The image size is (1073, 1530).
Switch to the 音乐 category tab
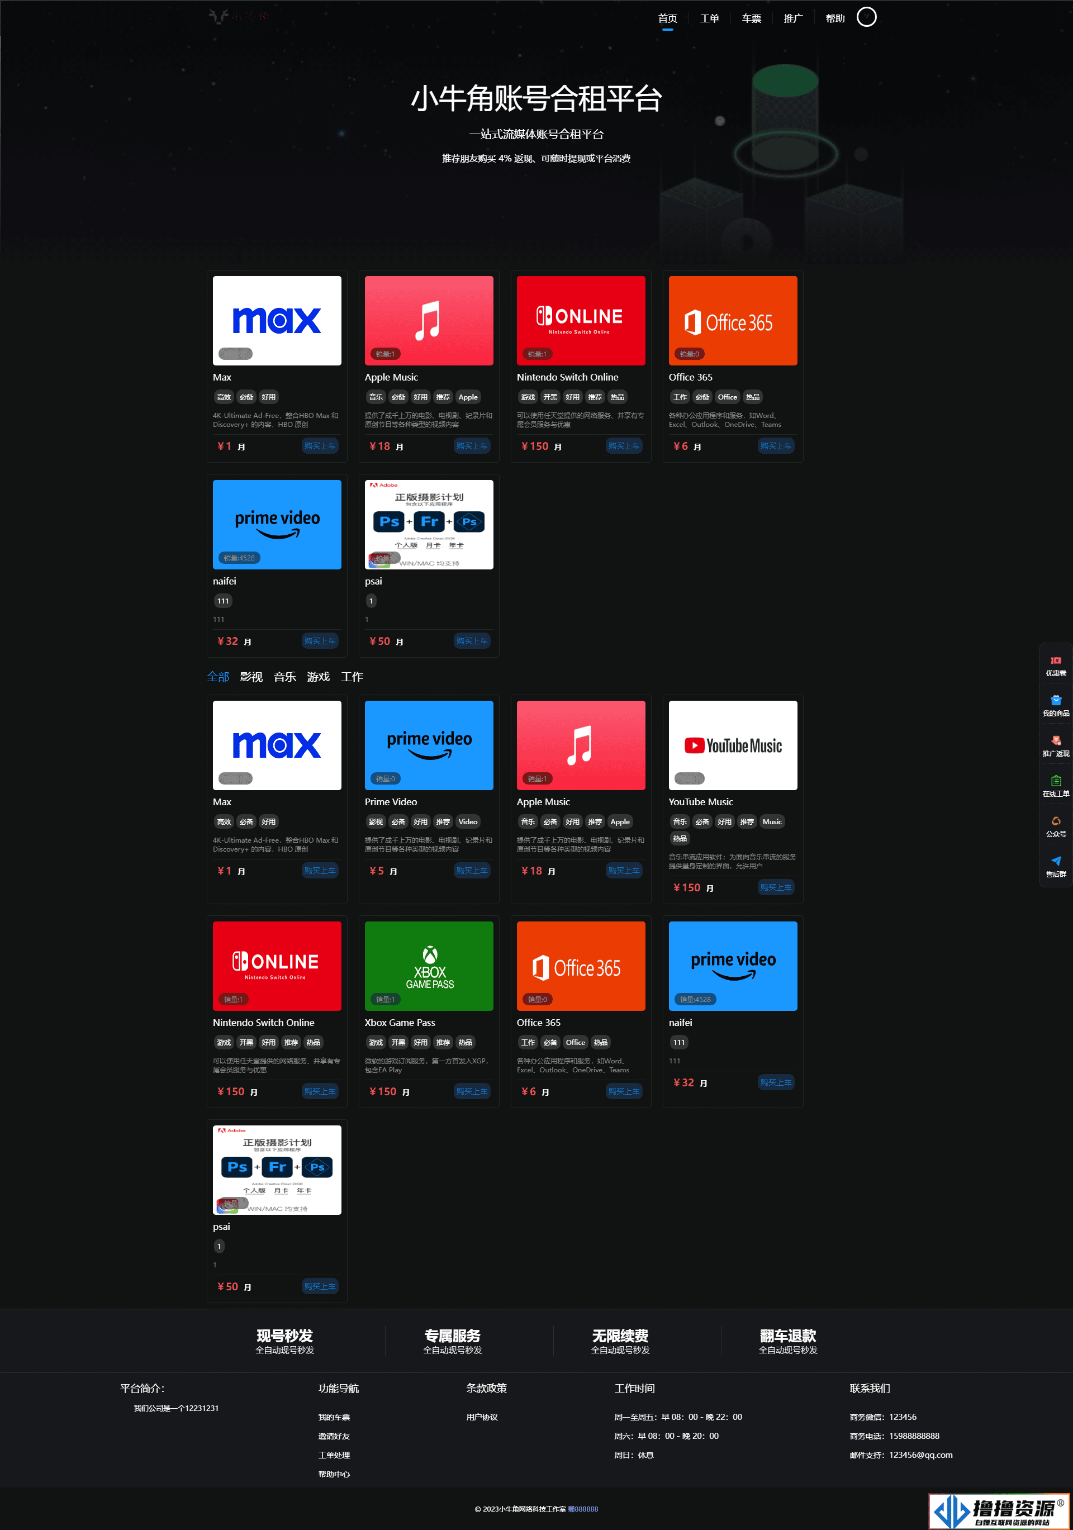pyautogui.click(x=284, y=677)
